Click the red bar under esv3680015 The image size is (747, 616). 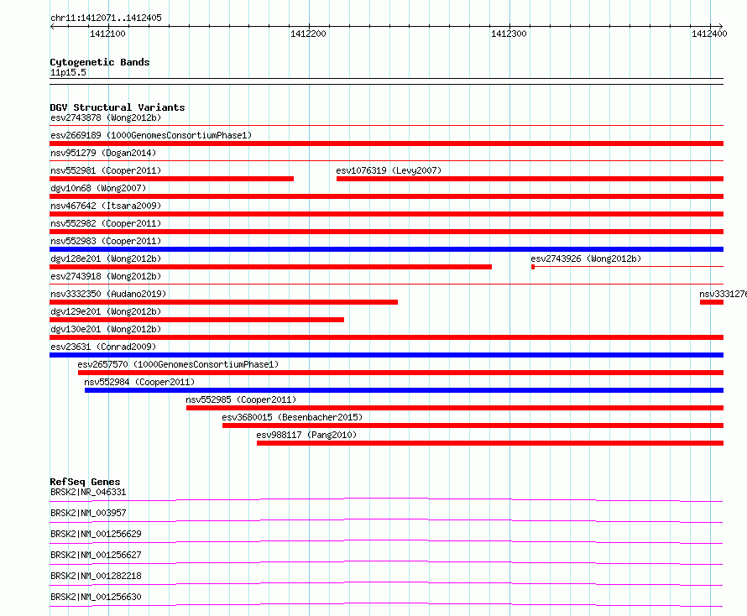(473, 425)
